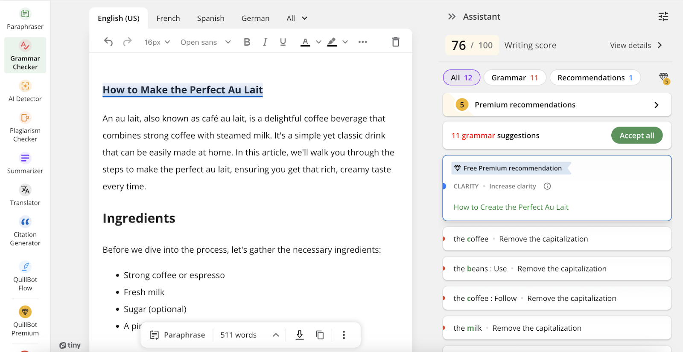
Task: Delete all text with trash icon
Action: point(396,42)
